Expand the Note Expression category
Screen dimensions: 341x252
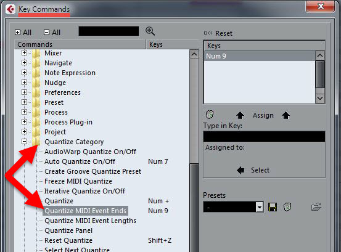tap(25, 73)
